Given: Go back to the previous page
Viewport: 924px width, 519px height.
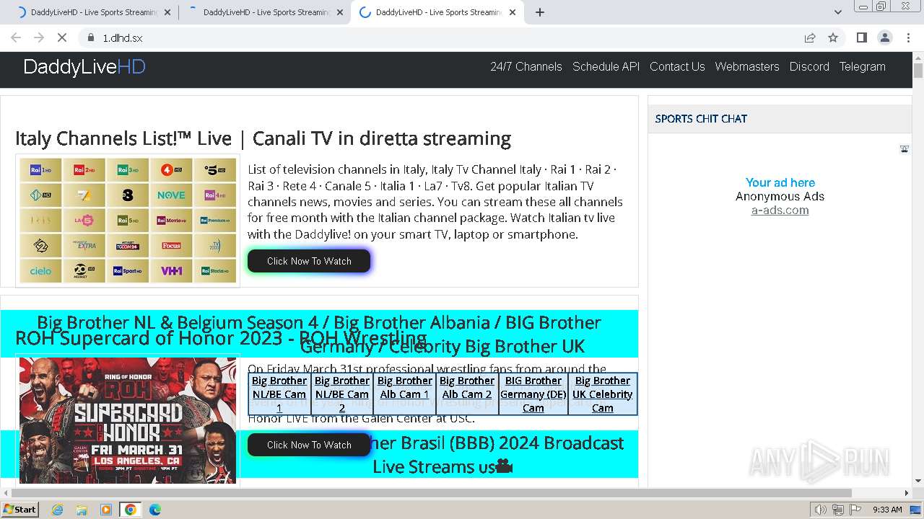Looking at the screenshot, I should pyautogui.click(x=16, y=37).
